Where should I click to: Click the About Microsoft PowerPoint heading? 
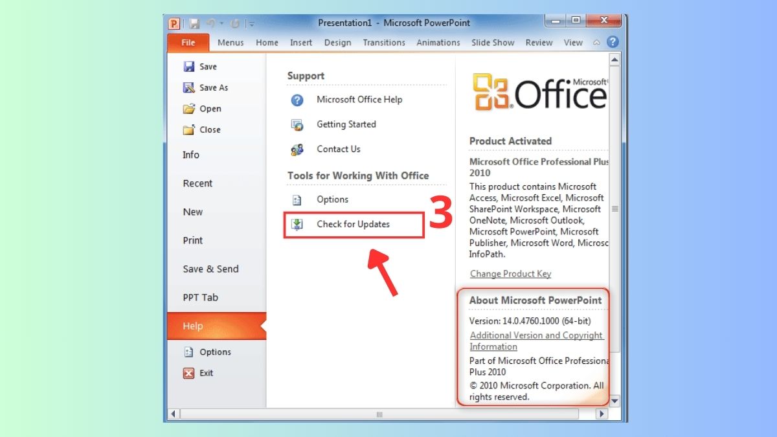point(535,300)
